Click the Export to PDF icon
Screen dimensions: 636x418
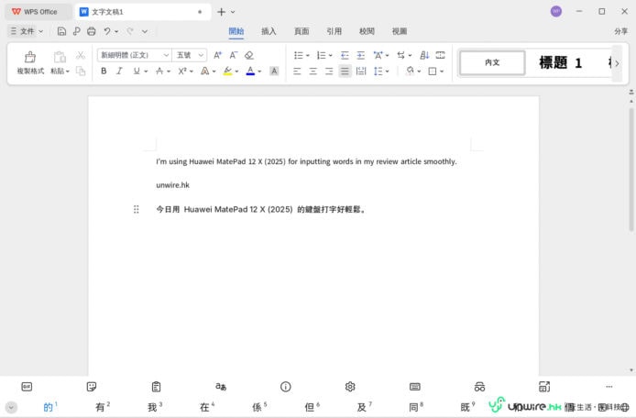pos(77,31)
